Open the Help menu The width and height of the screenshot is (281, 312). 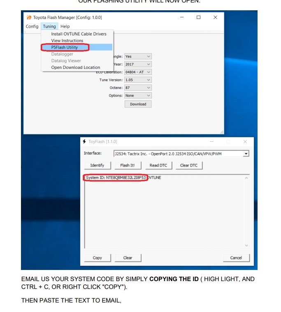[x=65, y=26]
